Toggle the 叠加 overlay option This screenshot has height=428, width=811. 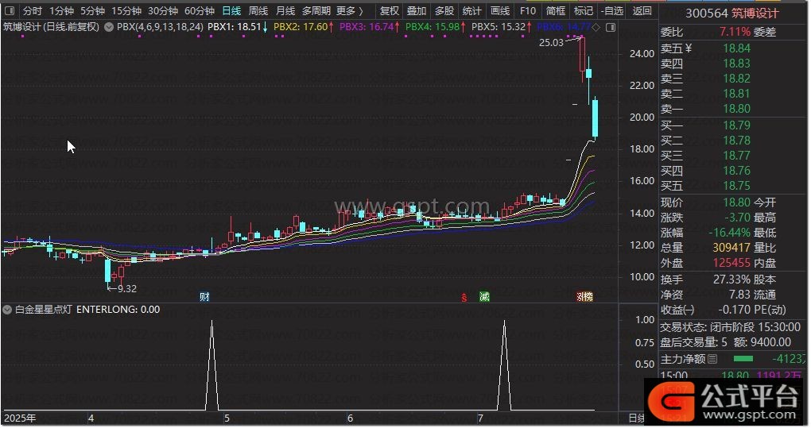click(x=417, y=11)
